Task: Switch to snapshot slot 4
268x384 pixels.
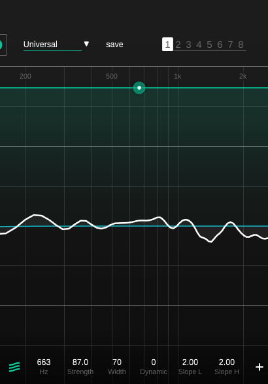Action: coord(199,45)
